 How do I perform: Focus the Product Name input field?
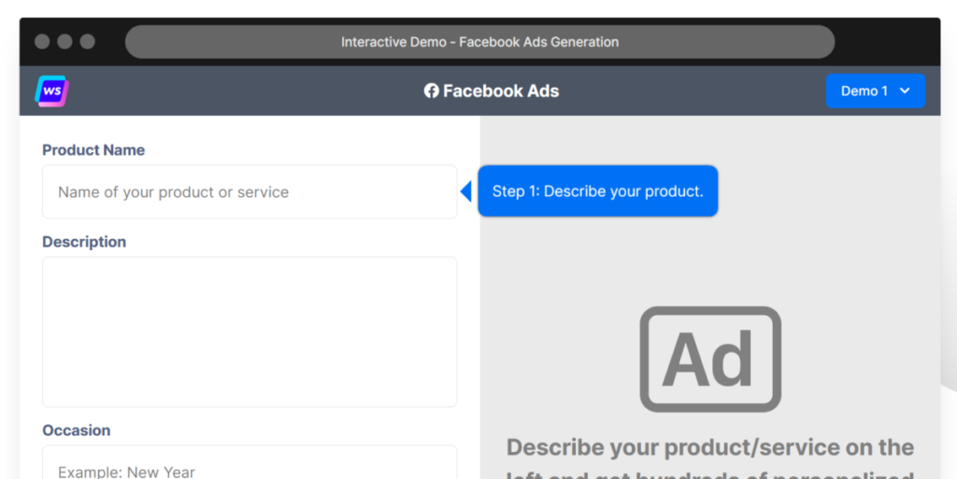[250, 192]
